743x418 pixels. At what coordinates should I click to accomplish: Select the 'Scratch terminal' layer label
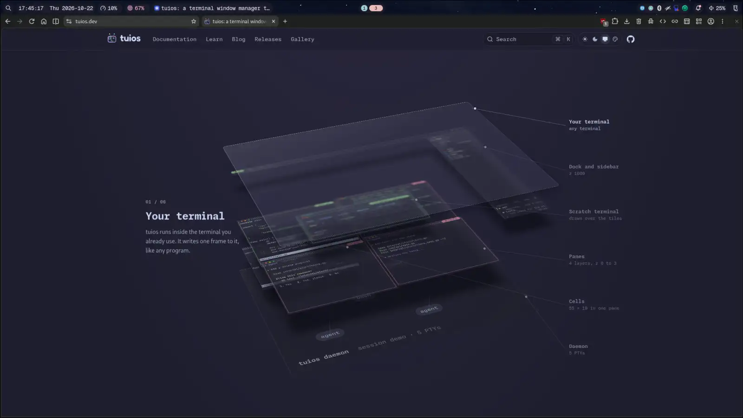pos(593,212)
